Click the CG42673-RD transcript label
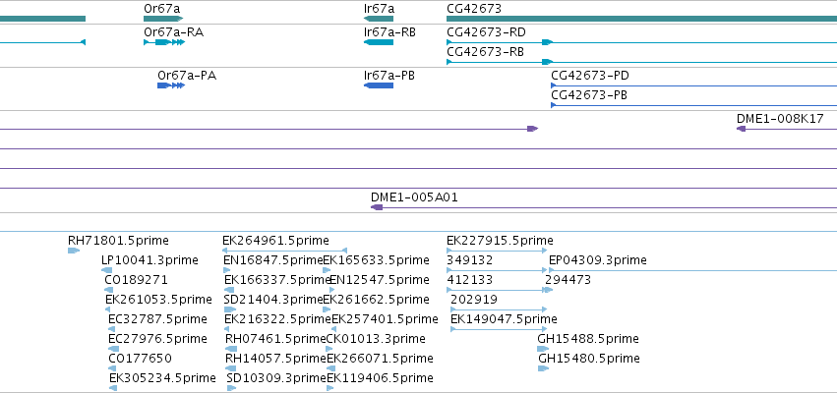Screen dimensions: 837x393 point(486,32)
